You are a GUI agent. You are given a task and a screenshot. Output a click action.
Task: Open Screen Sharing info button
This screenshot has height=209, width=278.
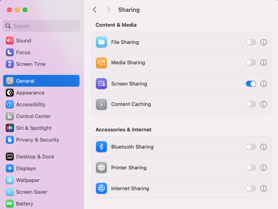tap(264, 84)
